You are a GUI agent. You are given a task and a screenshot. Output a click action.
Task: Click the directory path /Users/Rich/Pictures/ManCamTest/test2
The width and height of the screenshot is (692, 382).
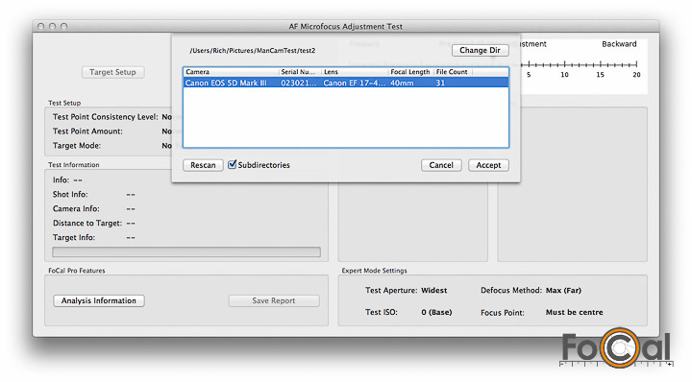click(x=253, y=51)
